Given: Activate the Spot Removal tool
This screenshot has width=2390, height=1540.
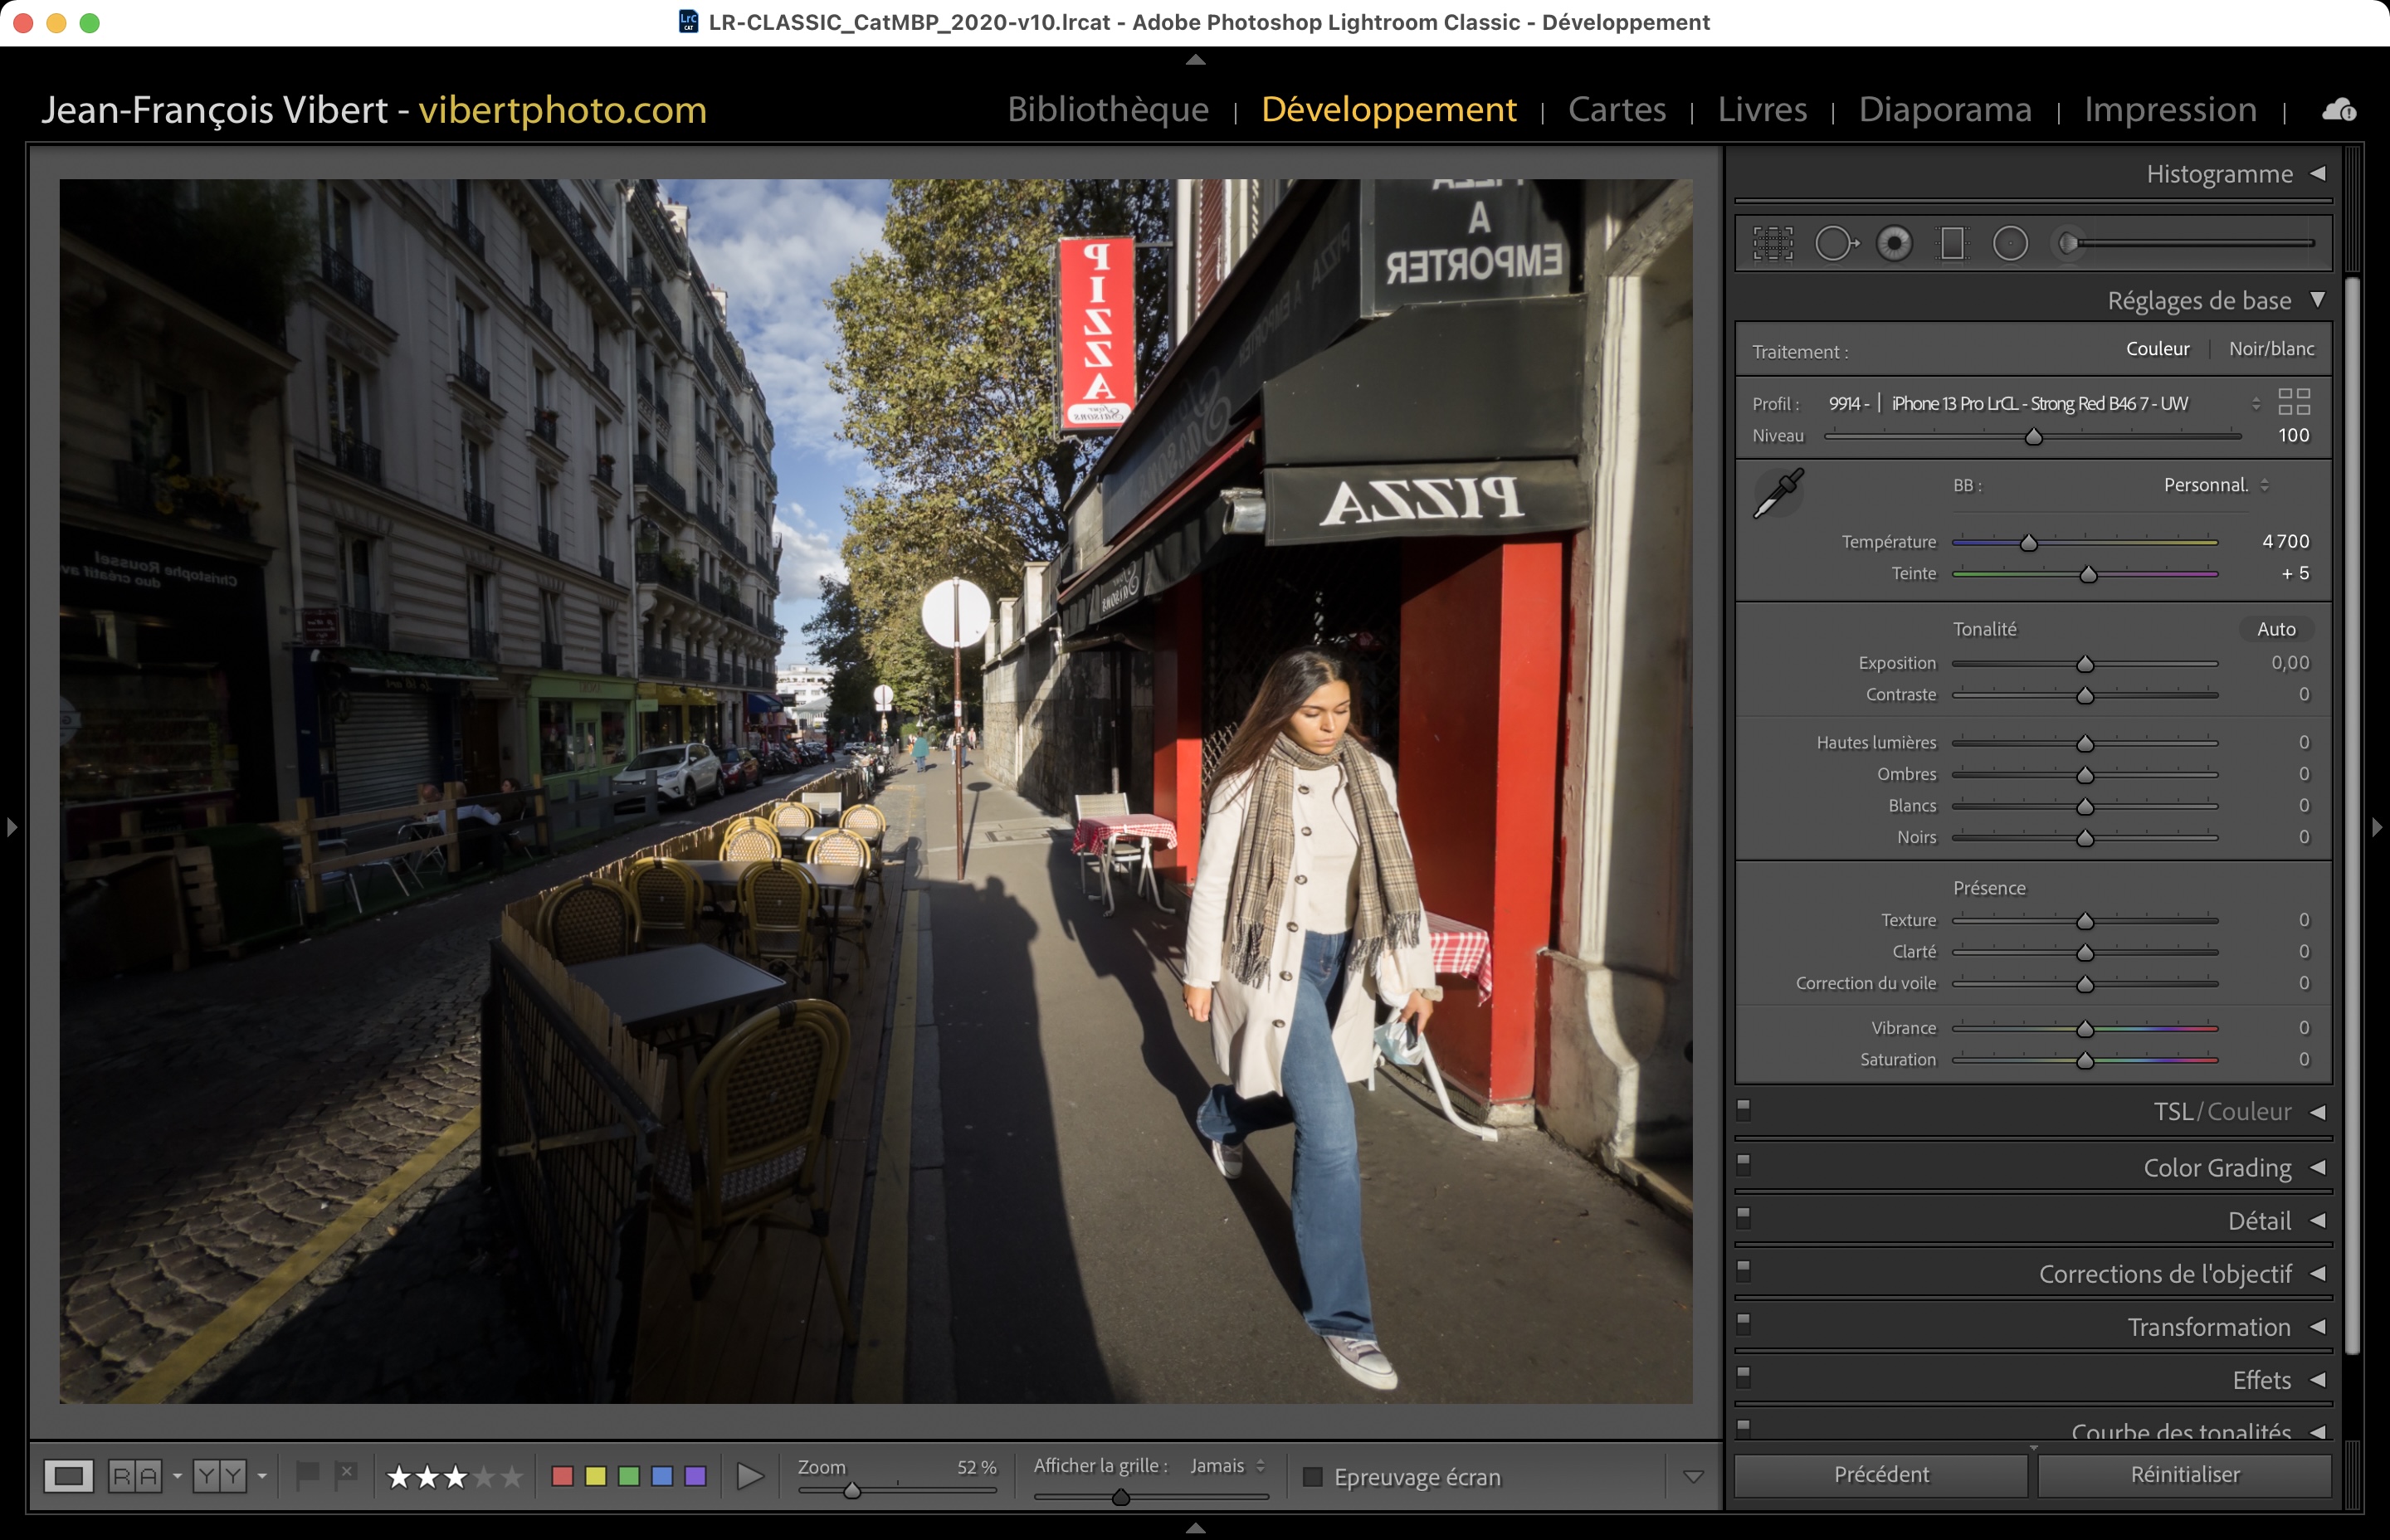Looking at the screenshot, I should coord(1835,243).
